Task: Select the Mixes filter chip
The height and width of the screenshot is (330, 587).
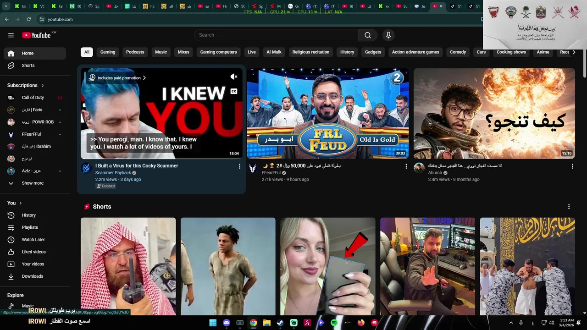Action: coord(183,52)
